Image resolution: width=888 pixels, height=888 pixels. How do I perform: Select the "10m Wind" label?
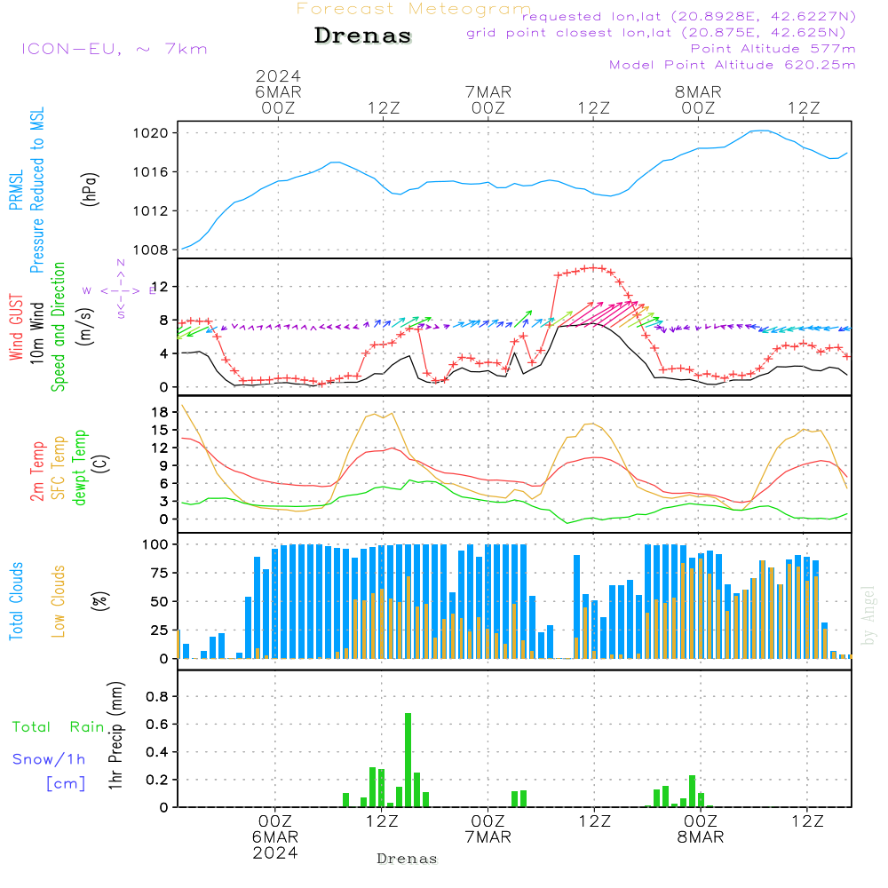[36, 332]
